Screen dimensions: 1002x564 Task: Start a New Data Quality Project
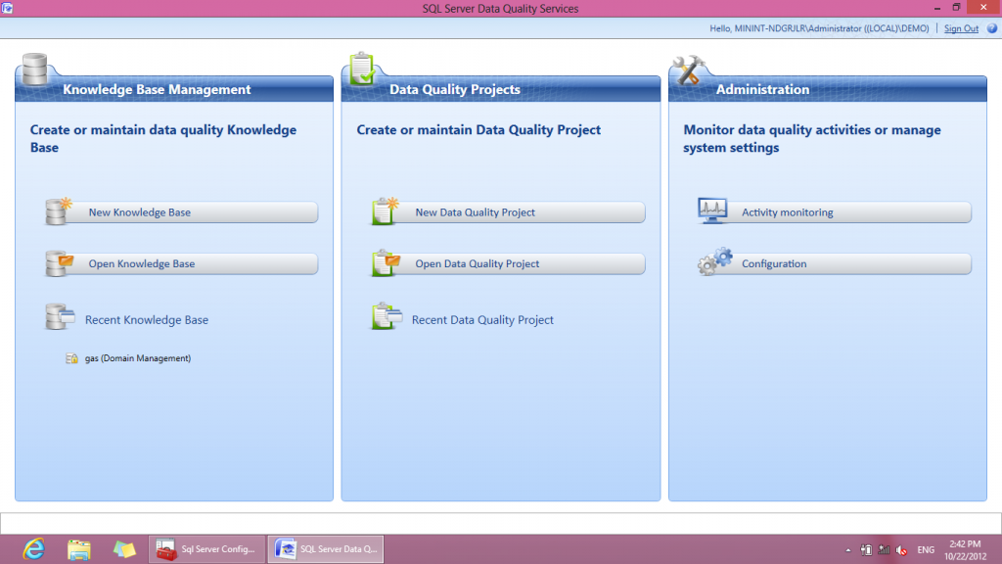508,212
